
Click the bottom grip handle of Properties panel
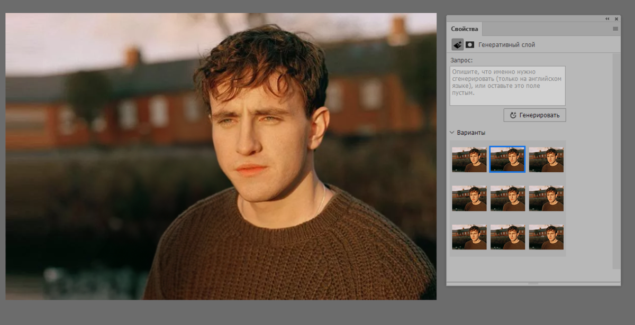coord(533,284)
